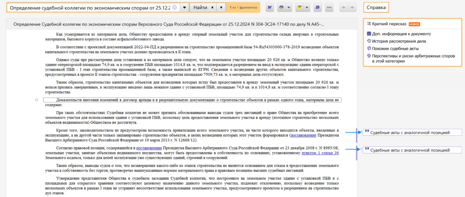Screen dimensions: 465x197
Task: Open пунктом 1 статьи 36 link
Action: (320, 153)
